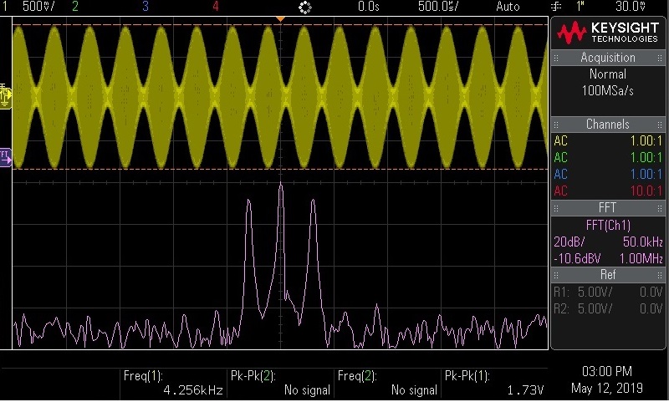Viewport: 669px width, 402px height.
Task: Click the trigger edge slope icon
Action: [x=556, y=7]
